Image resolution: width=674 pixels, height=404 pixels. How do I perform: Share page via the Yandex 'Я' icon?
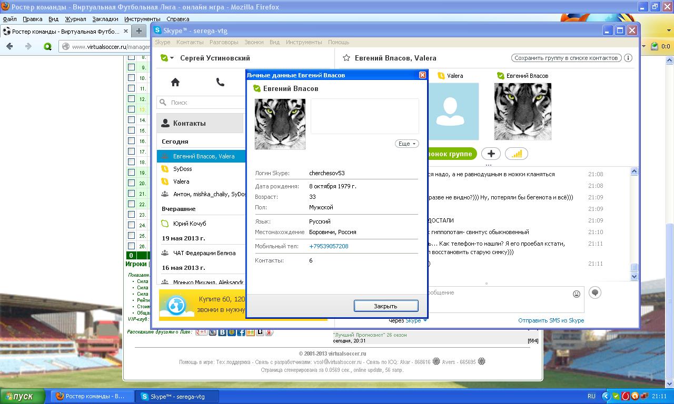[269, 332]
